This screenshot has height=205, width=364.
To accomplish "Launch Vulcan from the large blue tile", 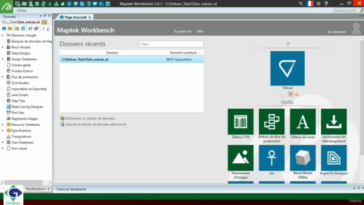I will click(x=287, y=68).
